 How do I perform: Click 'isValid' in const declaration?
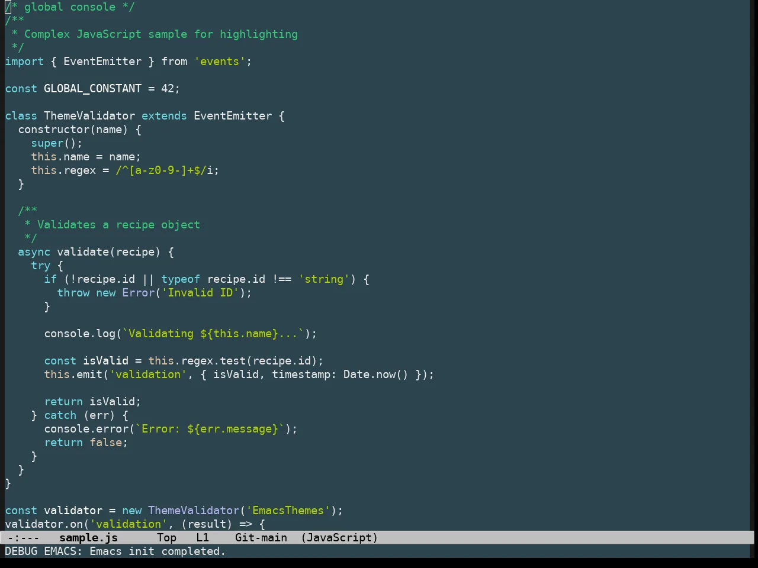(x=105, y=361)
